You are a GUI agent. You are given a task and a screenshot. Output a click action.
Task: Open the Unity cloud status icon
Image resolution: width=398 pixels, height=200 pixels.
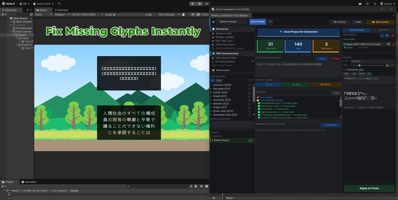click(360, 4)
